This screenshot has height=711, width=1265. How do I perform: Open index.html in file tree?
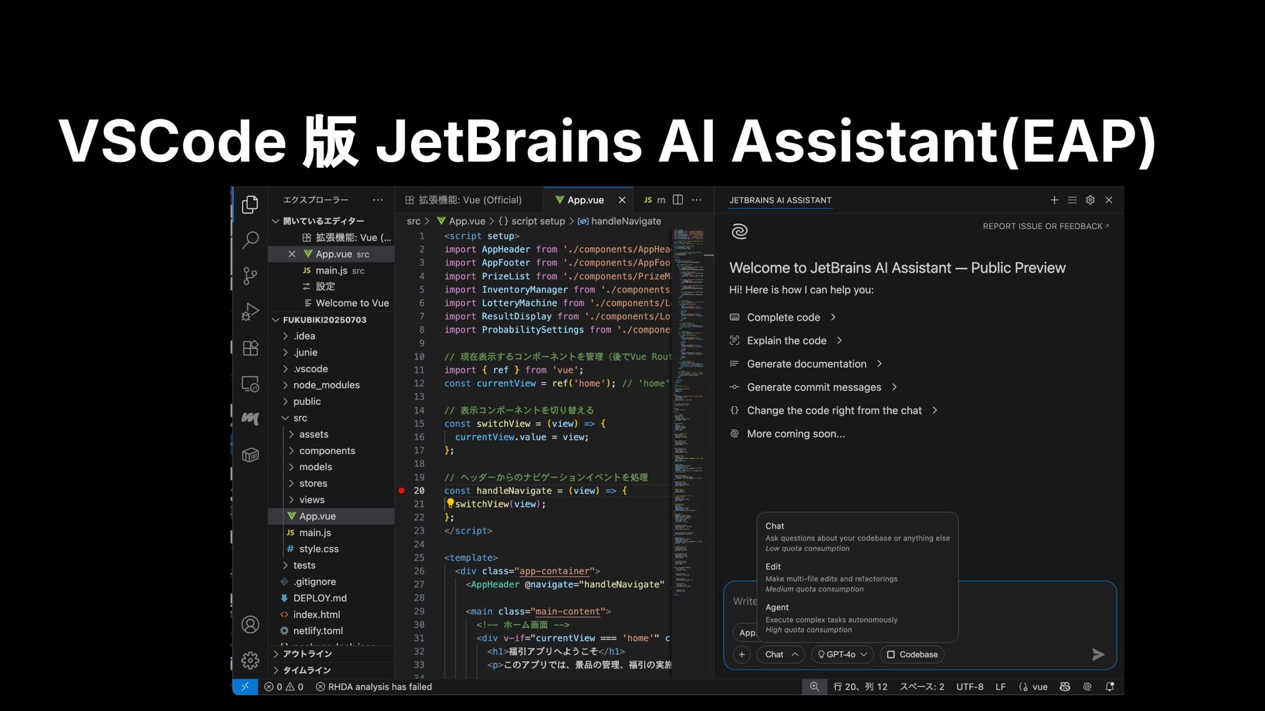click(331, 615)
